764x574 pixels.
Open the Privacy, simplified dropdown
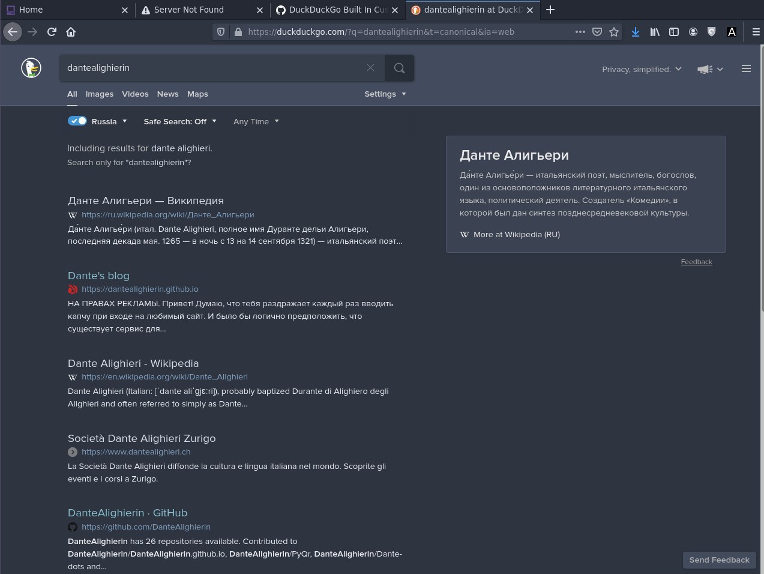(x=642, y=69)
